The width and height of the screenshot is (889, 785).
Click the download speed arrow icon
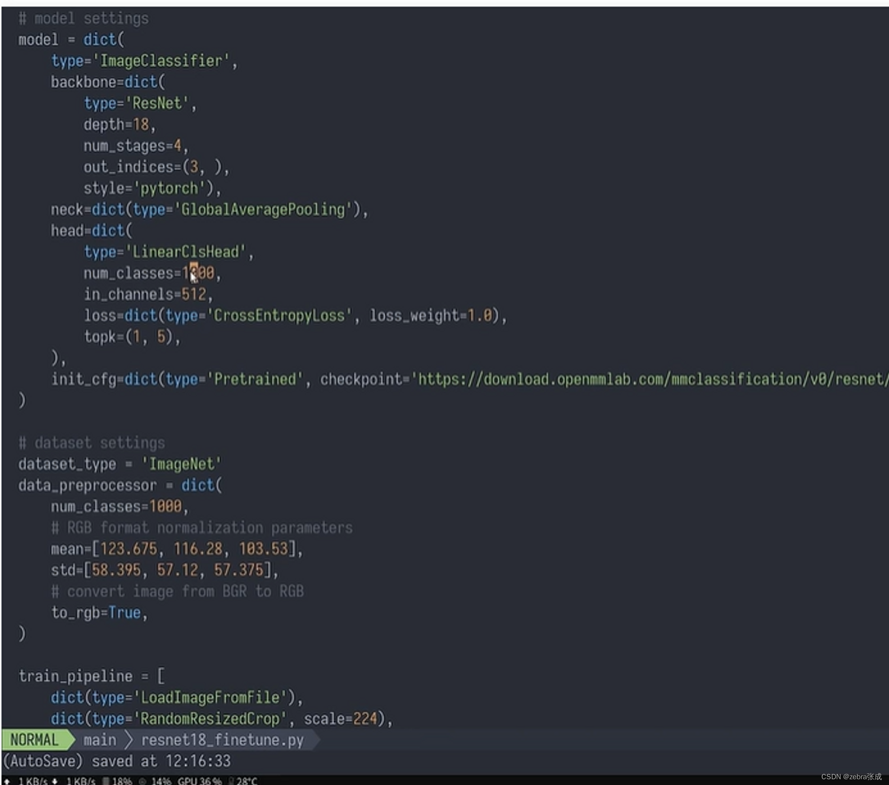pyautogui.click(x=55, y=781)
